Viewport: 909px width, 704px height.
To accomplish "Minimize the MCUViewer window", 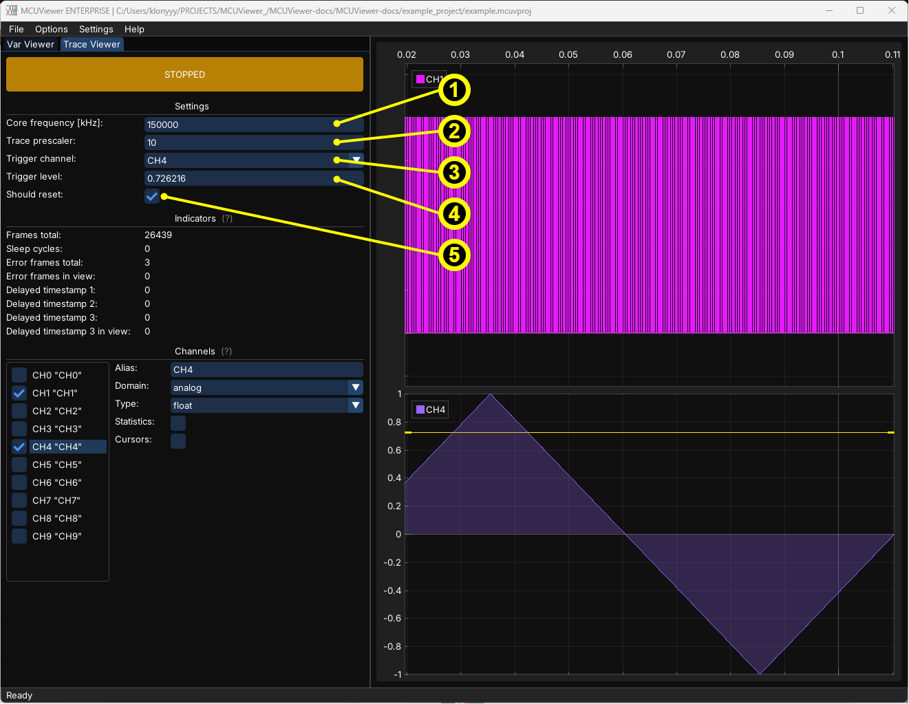I will 828,10.
